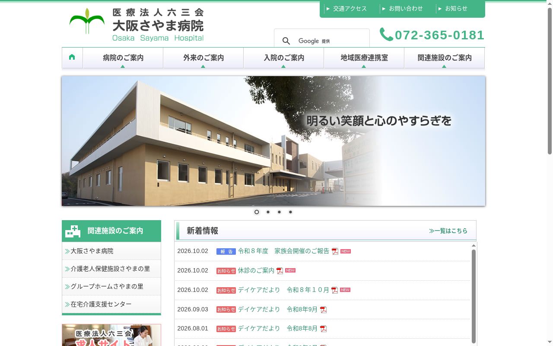The width and height of the screenshot is (553, 346).
Task: Click the green phone icon
Action: coord(386,35)
